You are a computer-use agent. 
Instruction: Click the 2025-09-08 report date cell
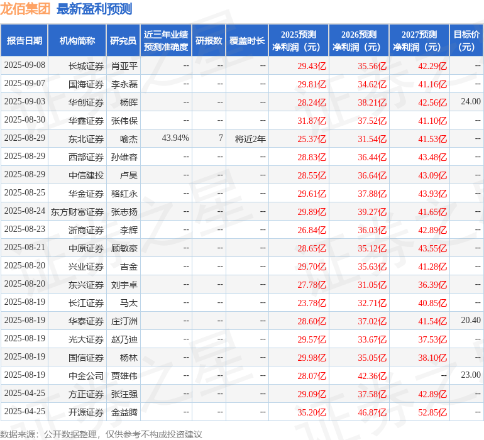coord(25,65)
